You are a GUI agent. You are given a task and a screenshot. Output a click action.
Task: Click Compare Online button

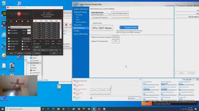(x=129, y=27)
